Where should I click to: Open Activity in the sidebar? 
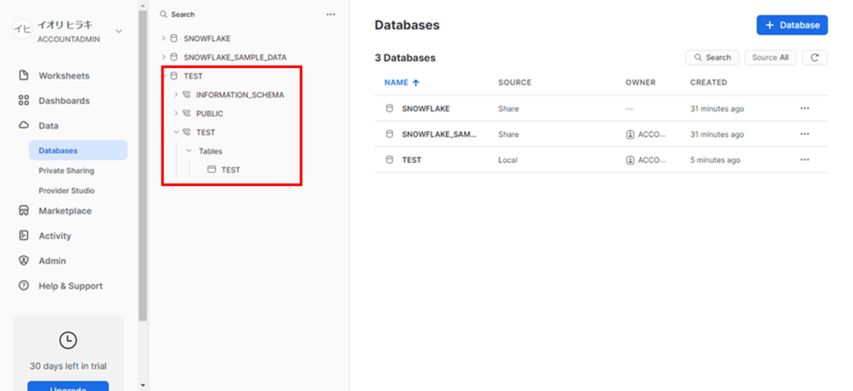coord(55,236)
